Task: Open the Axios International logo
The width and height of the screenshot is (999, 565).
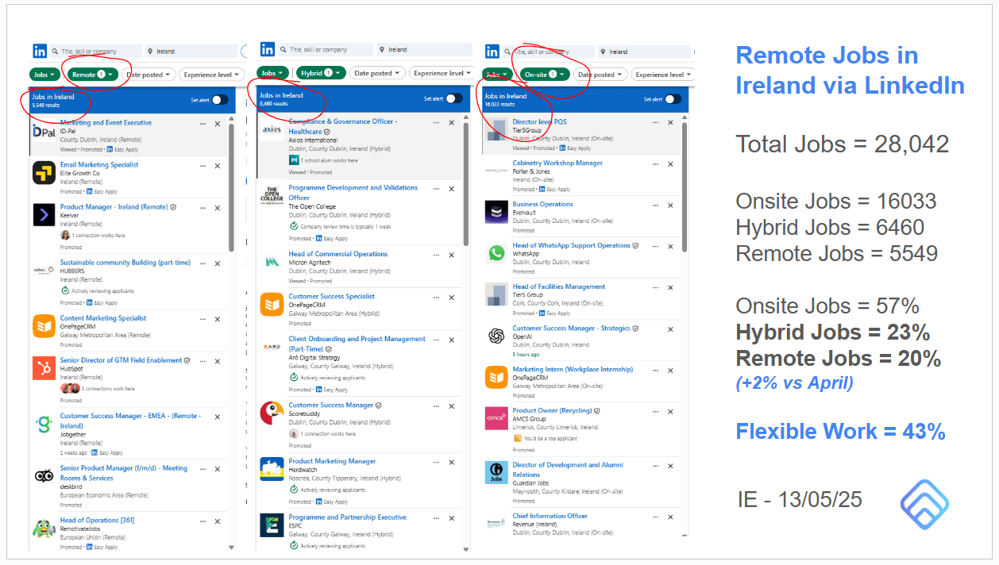Action: point(272,129)
